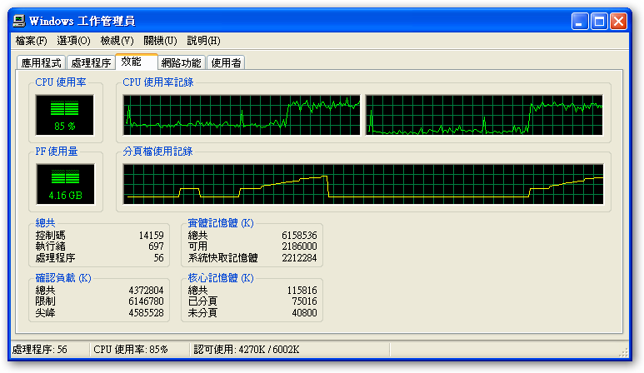This screenshot has height=373, width=644.
Task: Maximize the Task Manager window
Action: pos(599,21)
